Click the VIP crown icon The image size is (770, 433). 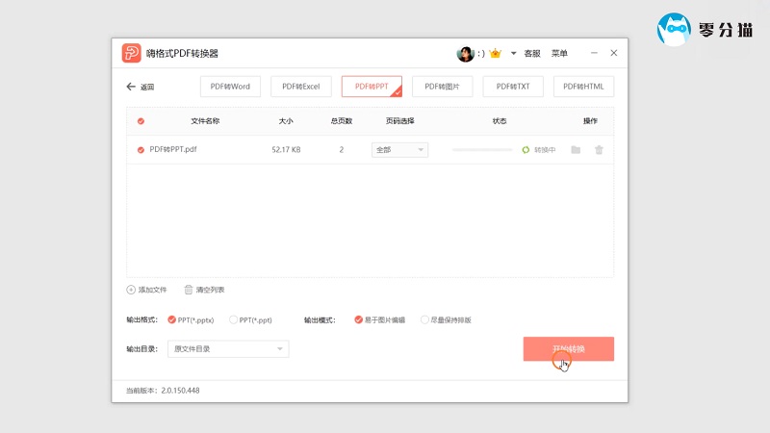click(x=496, y=53)
